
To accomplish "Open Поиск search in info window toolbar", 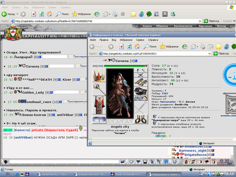I will click(150, 47).
